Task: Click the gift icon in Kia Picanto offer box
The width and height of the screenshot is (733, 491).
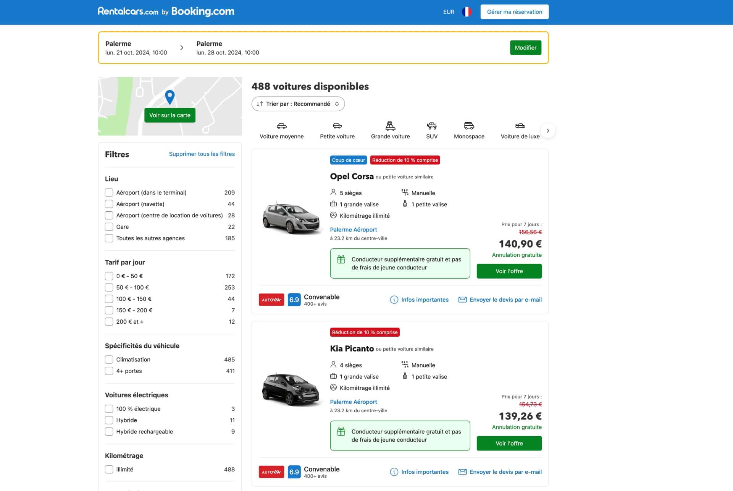Action: tap(341, 432)
